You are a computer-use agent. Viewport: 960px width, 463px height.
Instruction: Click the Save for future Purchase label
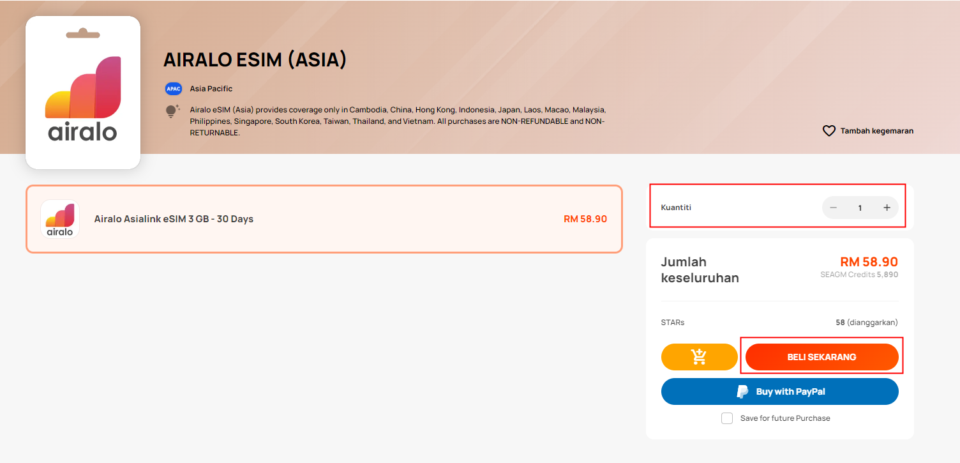[785, 418]
